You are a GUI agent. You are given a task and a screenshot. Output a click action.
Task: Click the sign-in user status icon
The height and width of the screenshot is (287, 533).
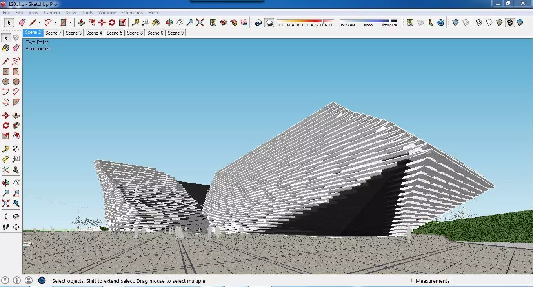click(x=28, y=280)
